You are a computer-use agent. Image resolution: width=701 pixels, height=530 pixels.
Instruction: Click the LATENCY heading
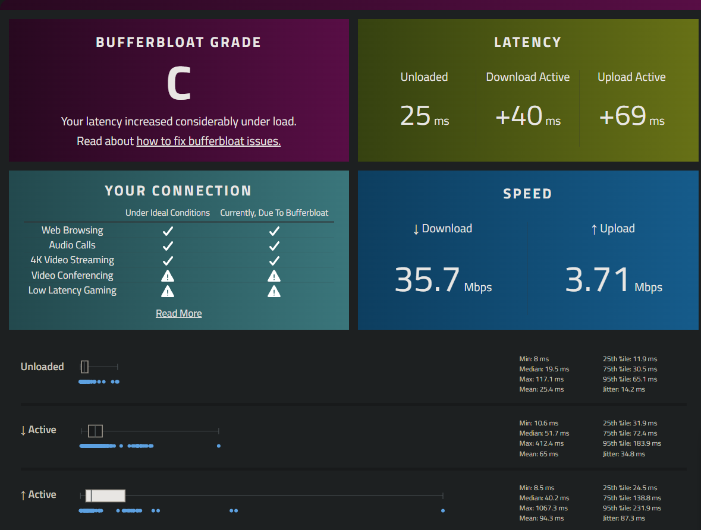click(x=527, y=42)
